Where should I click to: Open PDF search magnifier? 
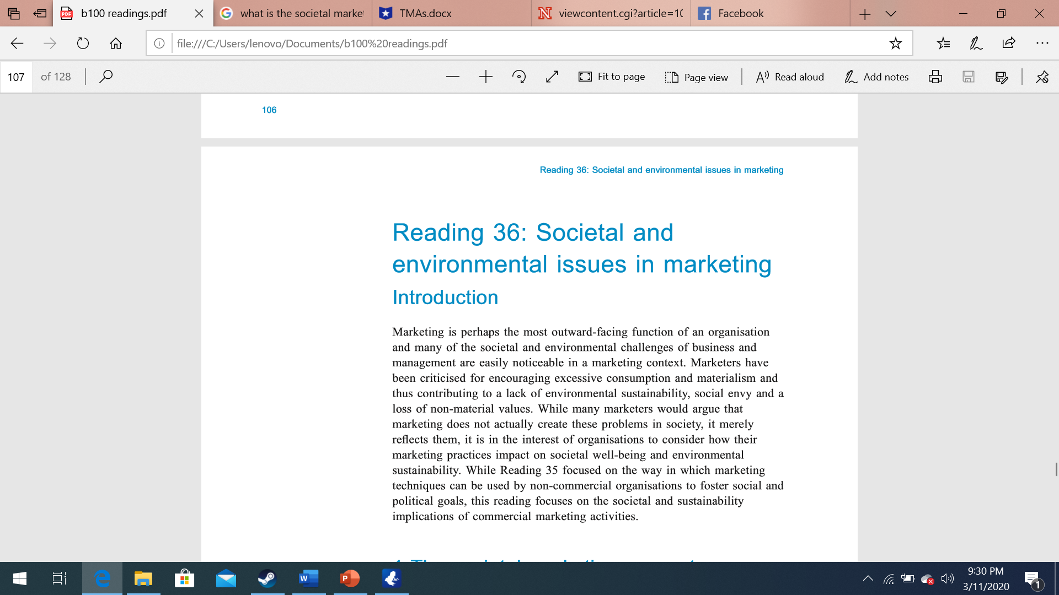(x=106, y=77)
